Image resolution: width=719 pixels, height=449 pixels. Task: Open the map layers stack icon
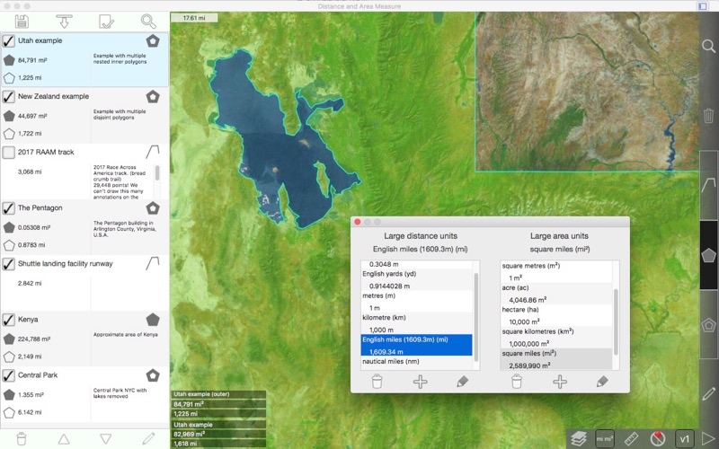coord(579,438)
